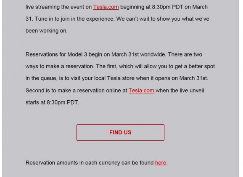The image size is (243, 177).
Task: Open the Tesla.com link after "reservation online at"
Action: pyautogui.click(x=141, y=91)
